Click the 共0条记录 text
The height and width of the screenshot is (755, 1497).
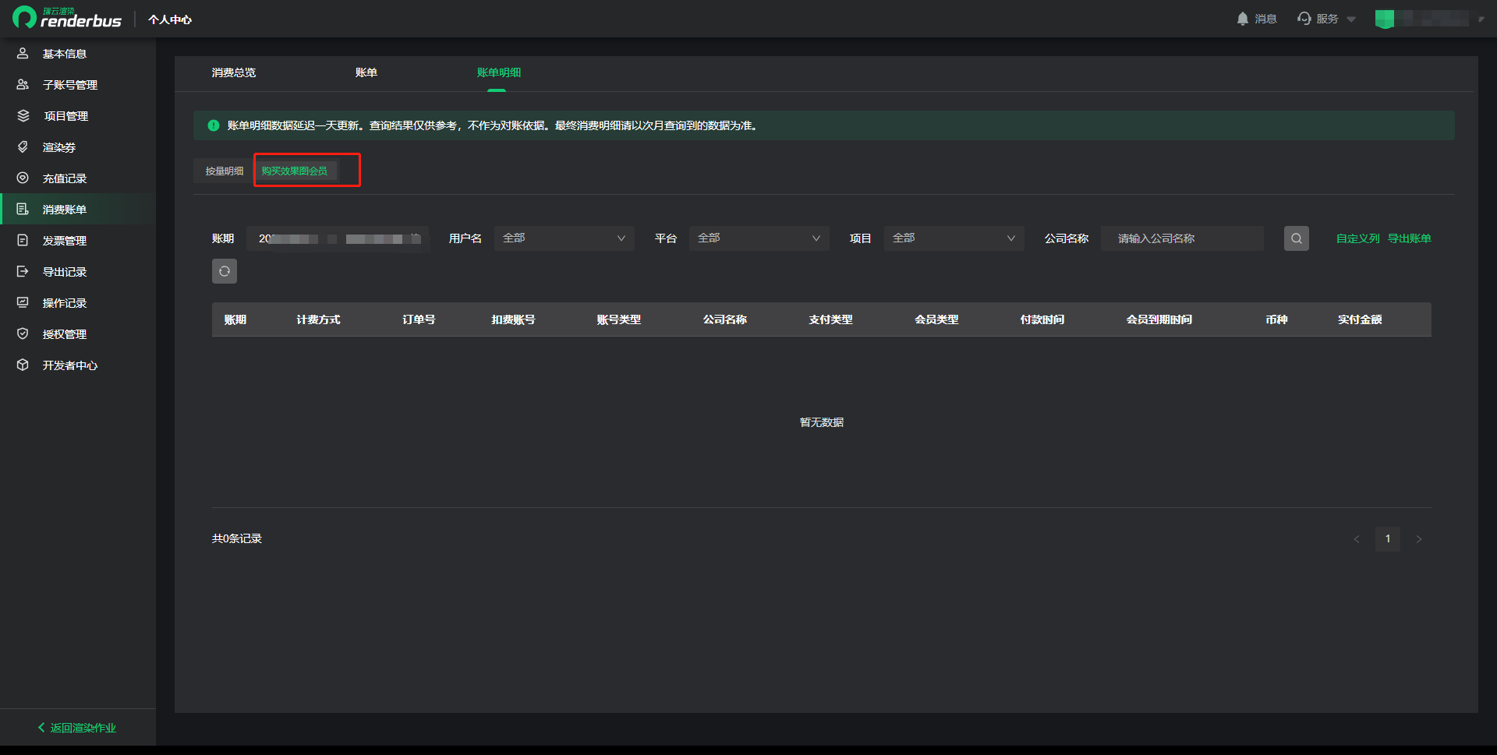pos(237,538)
